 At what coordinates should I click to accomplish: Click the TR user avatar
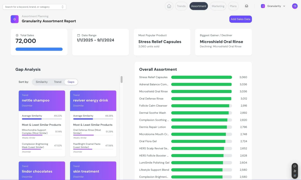point(295,6)
